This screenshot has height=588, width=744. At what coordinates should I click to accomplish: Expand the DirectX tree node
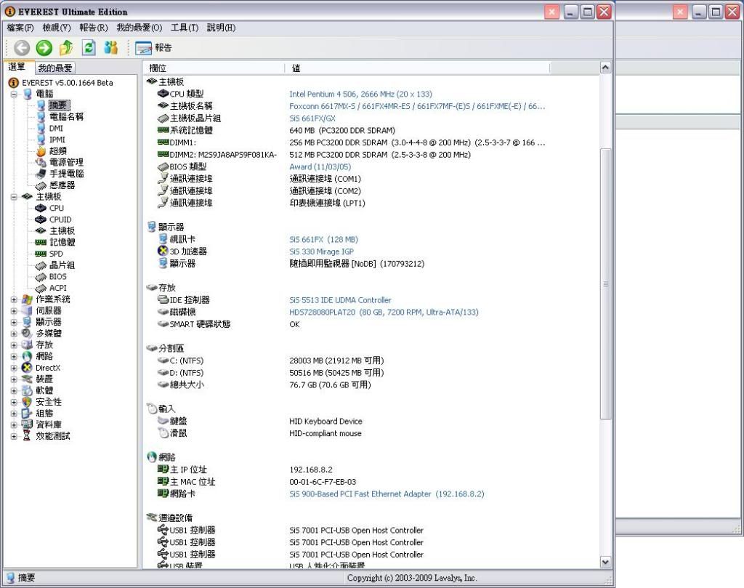(x=14, y=368)
